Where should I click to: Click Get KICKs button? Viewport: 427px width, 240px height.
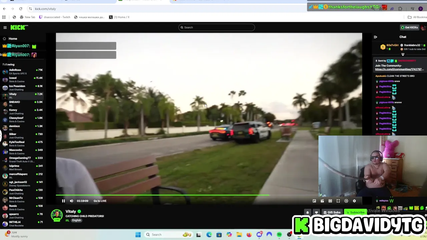(x=409, y=27)
